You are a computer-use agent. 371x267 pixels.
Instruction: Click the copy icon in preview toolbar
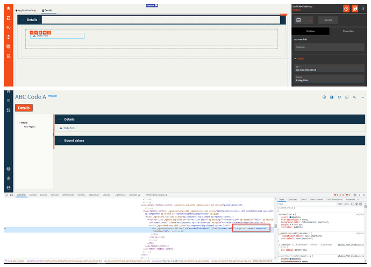coord(347,97)
